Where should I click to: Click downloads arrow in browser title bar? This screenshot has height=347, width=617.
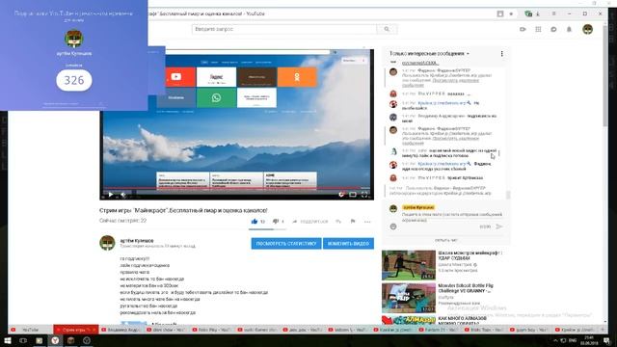538,13
